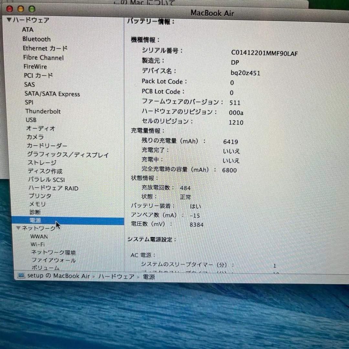Image resolution: width=349 pixels, height=349 pixels.
Task: Select グラフィックス/ディスプレイ in the sidebar
Action: click(x=68, y=155)
